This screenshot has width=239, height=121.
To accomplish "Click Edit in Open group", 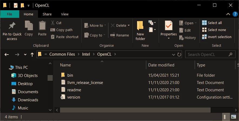I will (x=185, y=30).
